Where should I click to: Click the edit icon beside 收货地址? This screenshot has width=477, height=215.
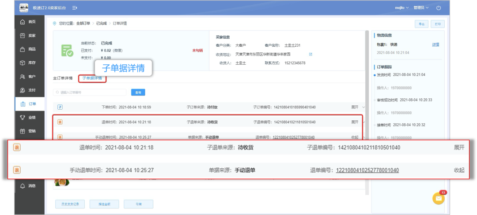(310, 54)
